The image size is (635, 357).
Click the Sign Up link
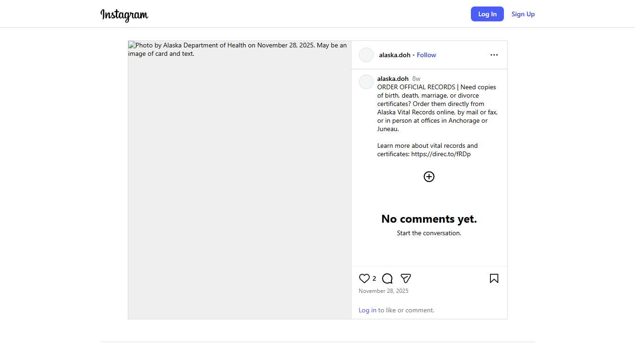523,14
